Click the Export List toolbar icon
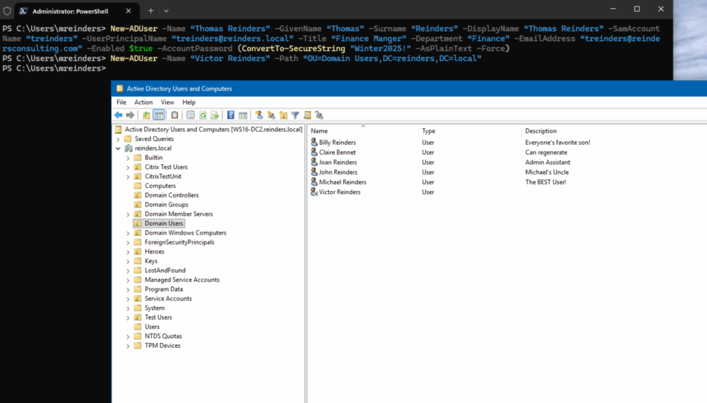This screenshot has width=707, height=403. point(216,115)
